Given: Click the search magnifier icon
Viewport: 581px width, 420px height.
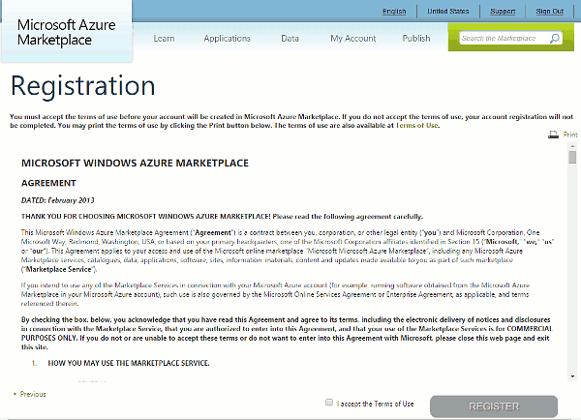Looking at the screenshot, I should pos(554,38).
